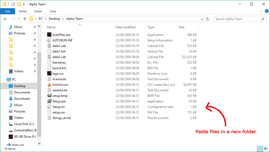Select the readme.txt file name
The image size is (270, 152).
point(60,90)
